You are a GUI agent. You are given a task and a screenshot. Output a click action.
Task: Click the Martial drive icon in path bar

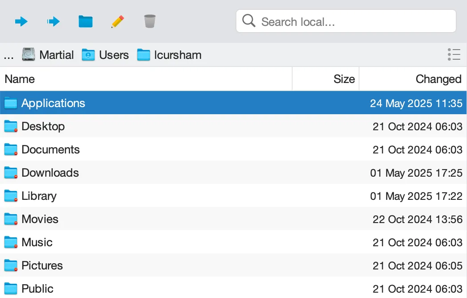pyautogui.click(x=29, y=54)
